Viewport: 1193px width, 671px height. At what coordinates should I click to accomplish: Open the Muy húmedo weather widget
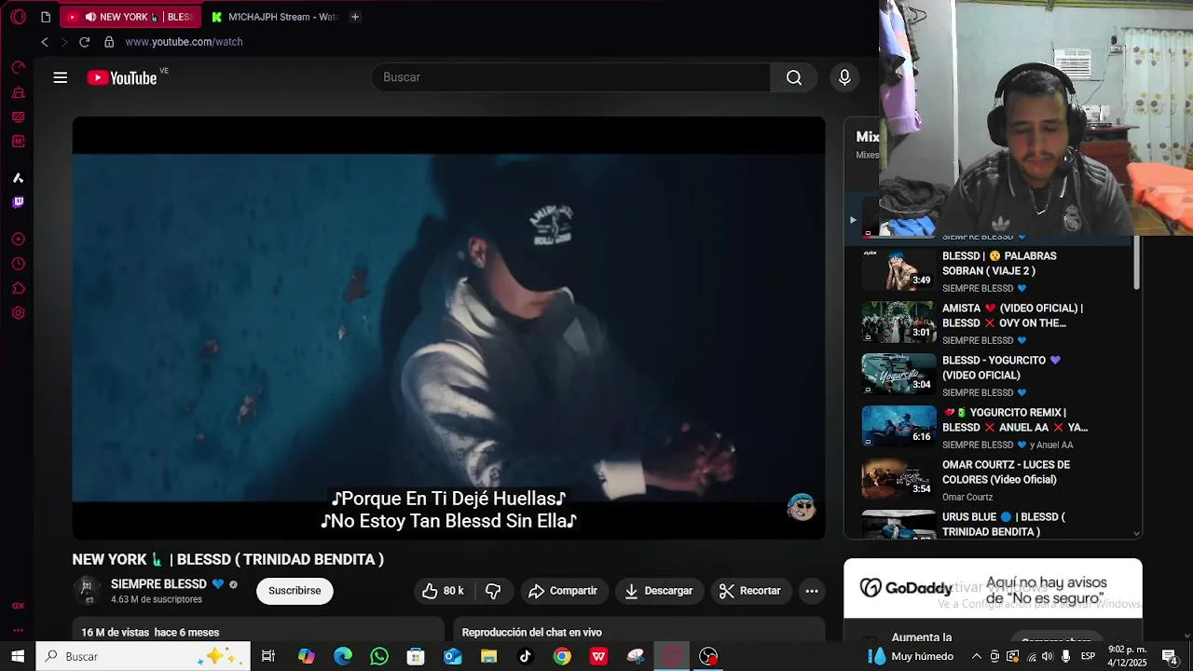tap(911, 656)
